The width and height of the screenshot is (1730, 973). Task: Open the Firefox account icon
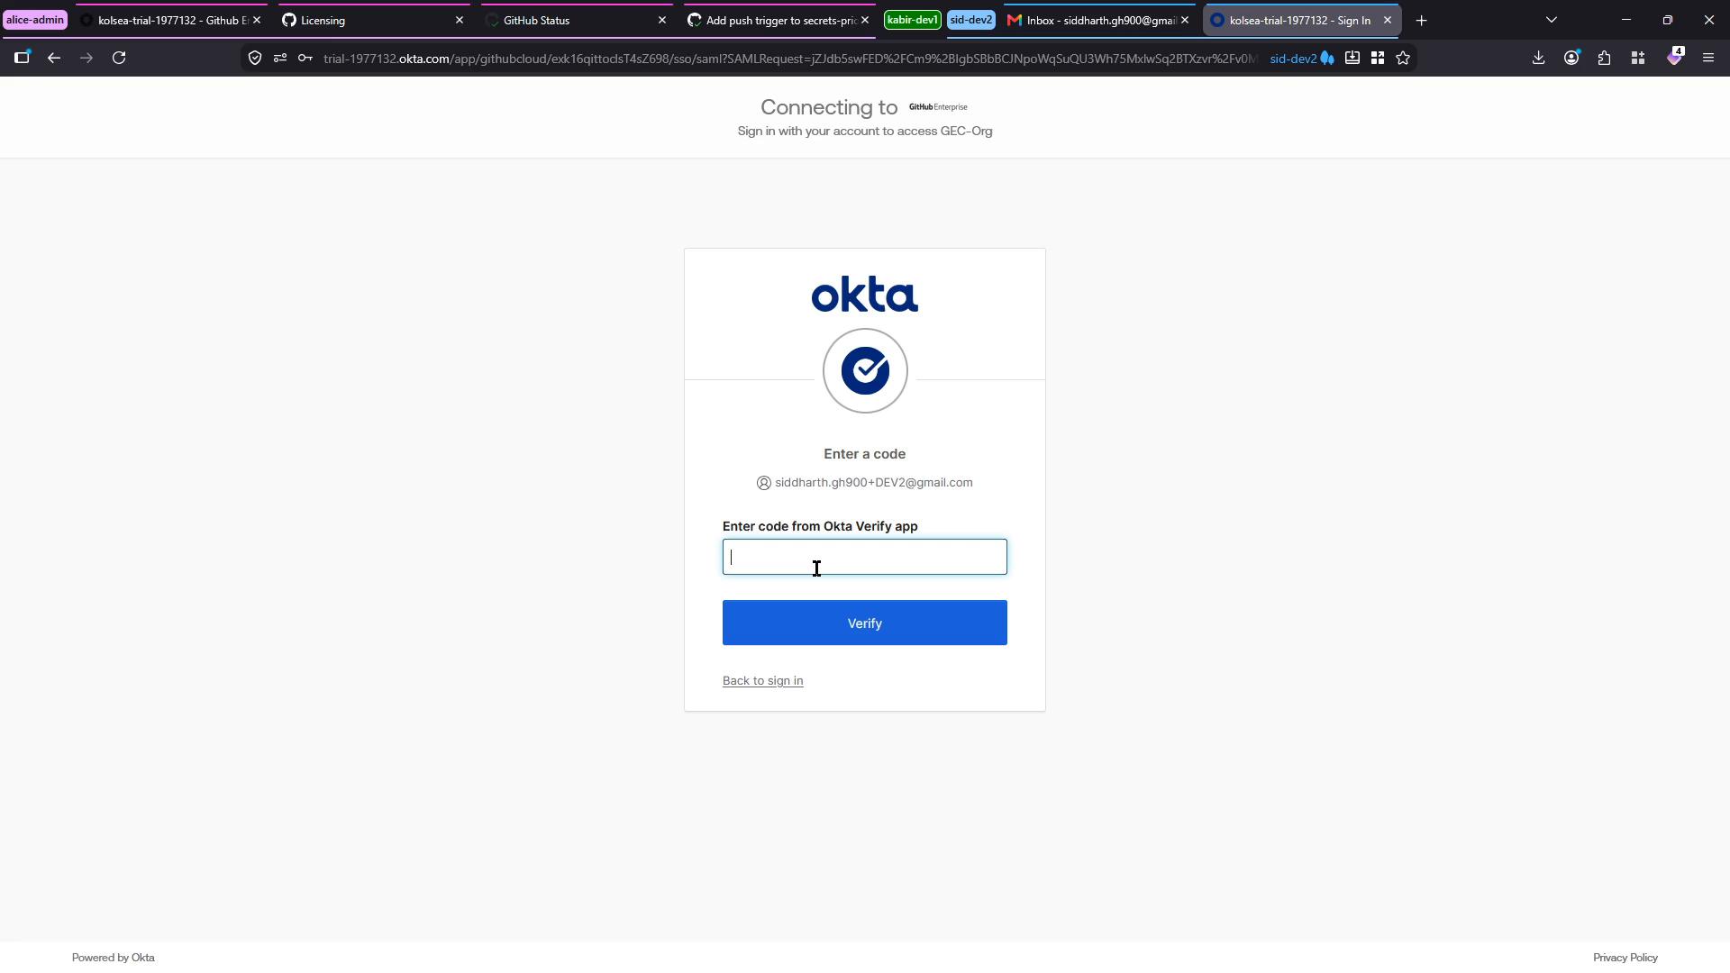1571,59
